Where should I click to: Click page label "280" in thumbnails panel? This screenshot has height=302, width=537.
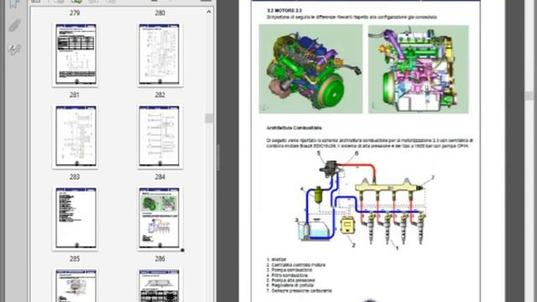(160, 13)
